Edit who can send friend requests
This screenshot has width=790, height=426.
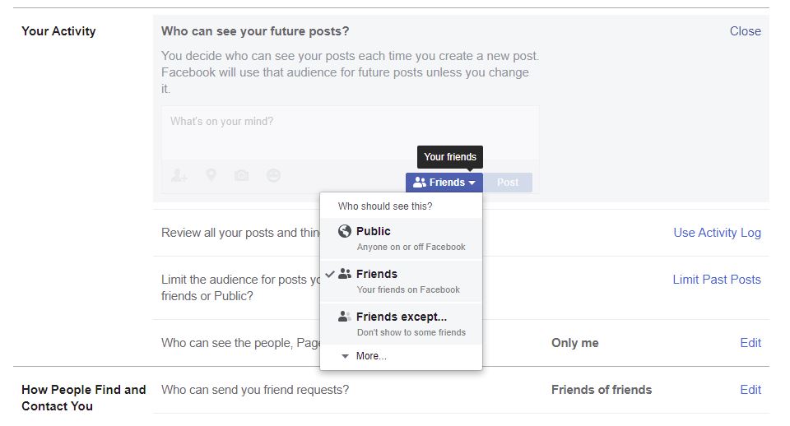(x=750, y=390)
